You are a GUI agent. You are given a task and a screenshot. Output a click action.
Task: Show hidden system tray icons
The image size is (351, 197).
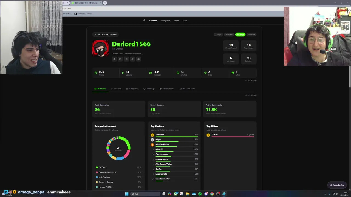(x=325, y=194)
